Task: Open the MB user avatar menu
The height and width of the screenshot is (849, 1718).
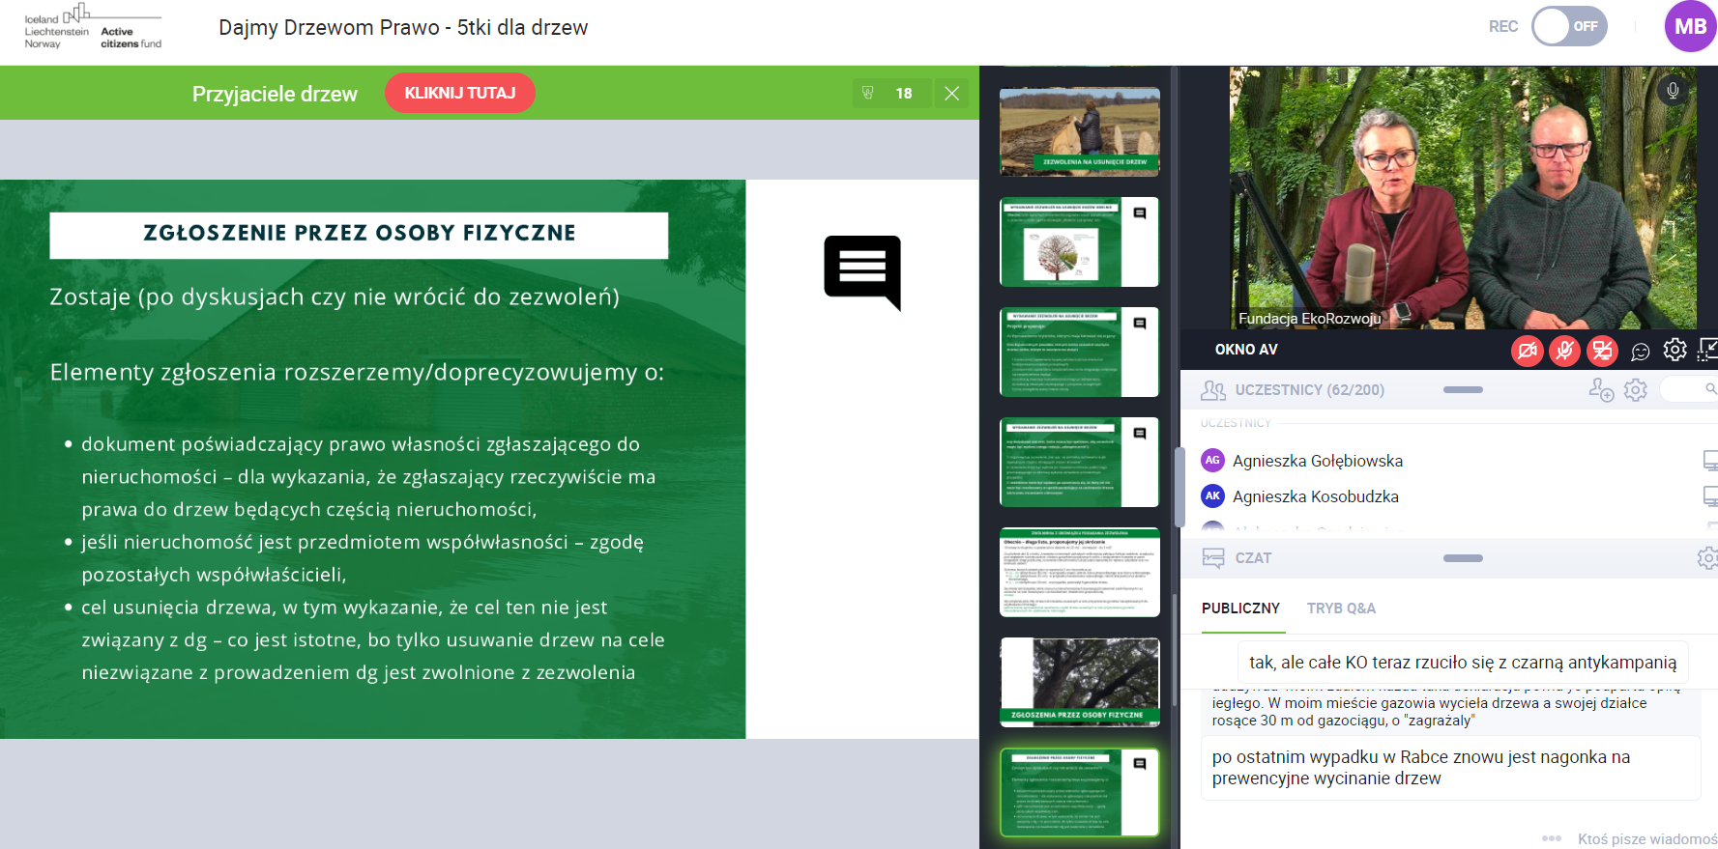Action: coord(1689,26)
